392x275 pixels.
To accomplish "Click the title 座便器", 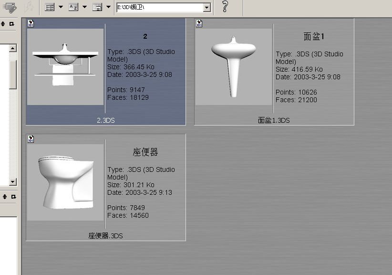I will 145,152.
